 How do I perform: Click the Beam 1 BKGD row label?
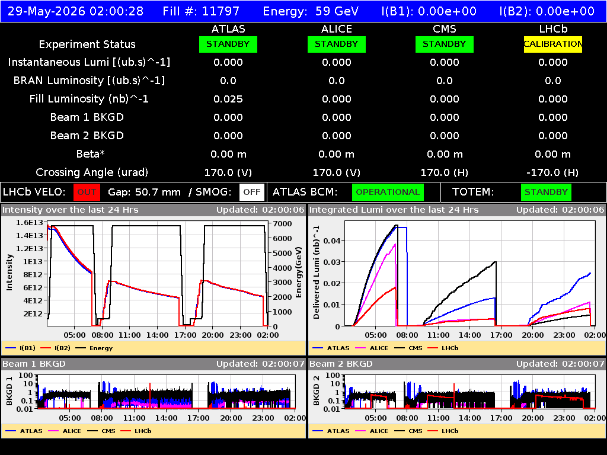[x=87, y=117]
